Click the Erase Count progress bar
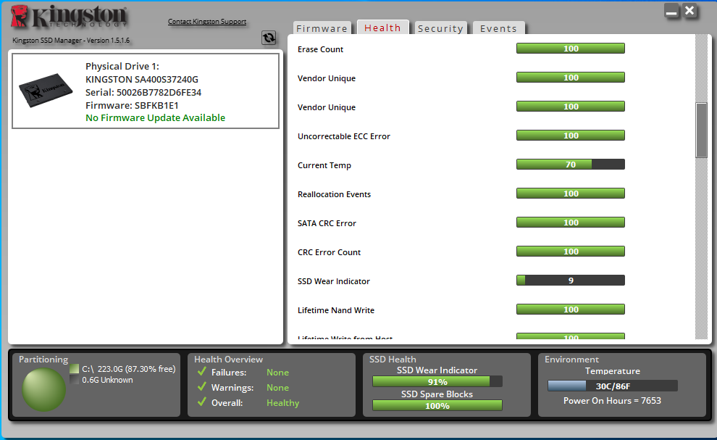This screenshot has height=440, width=717. coord(571,49)
